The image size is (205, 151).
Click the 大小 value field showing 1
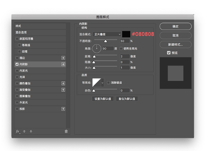(x=125, y=68)
